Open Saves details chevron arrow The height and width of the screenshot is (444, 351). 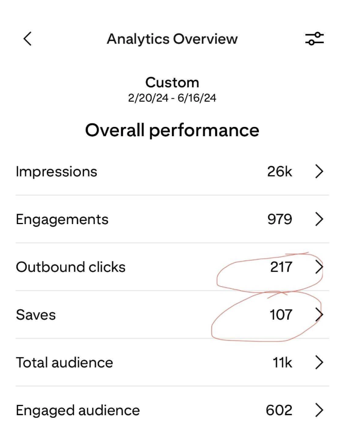coord(319,314)
